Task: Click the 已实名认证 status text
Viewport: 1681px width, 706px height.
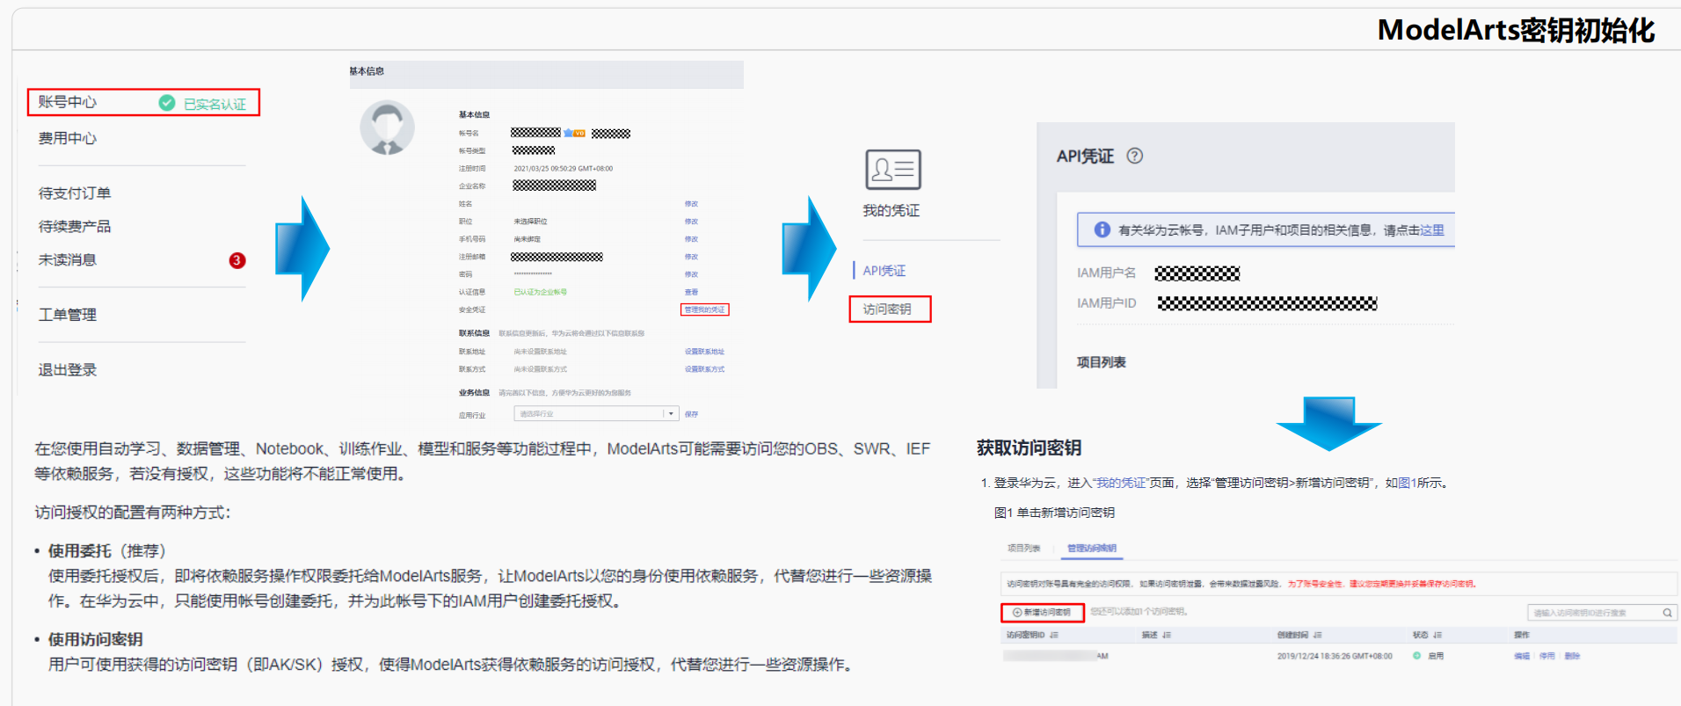Action: point(215,104)
